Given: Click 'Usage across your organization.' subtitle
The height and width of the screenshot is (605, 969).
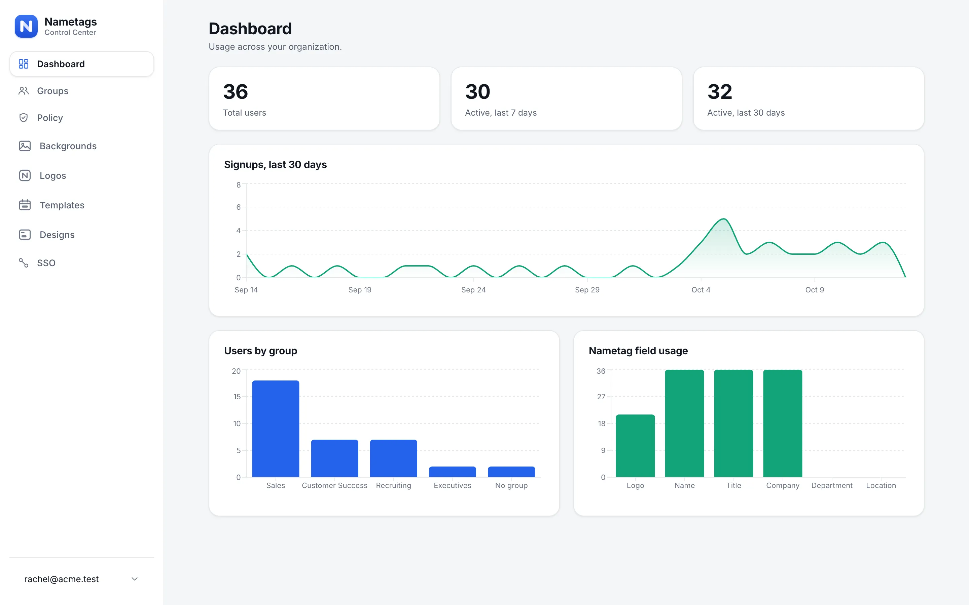Looking at the screenshot, I should [275, 47].
